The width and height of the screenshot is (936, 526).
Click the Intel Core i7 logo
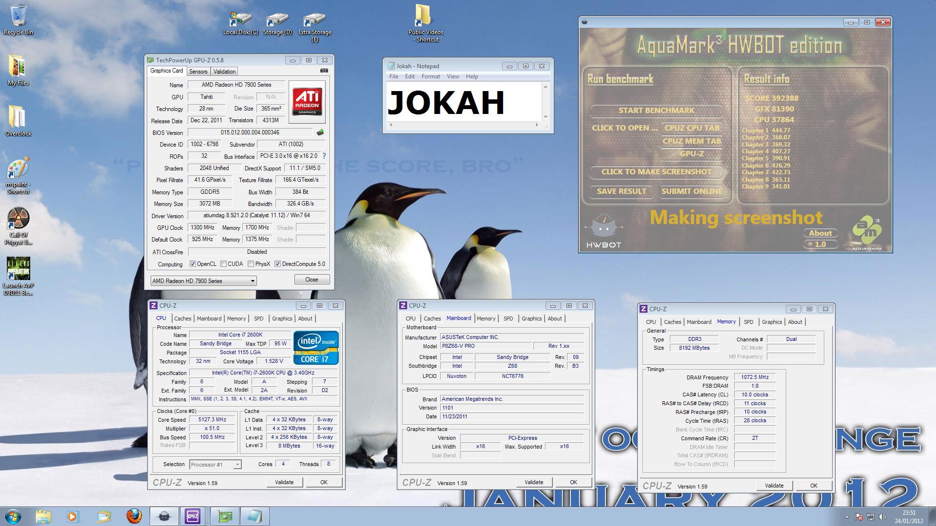316,348
